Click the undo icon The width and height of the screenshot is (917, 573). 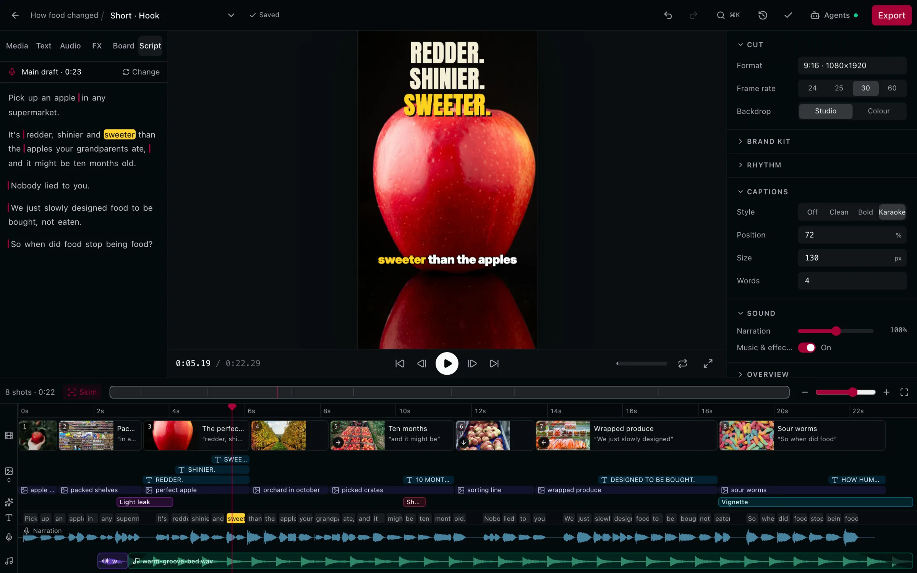pos(668,15)
